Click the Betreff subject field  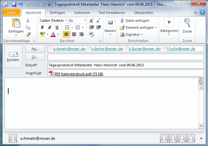(126, 65)
